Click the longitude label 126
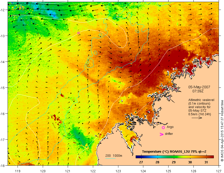 tap(193, 171)
